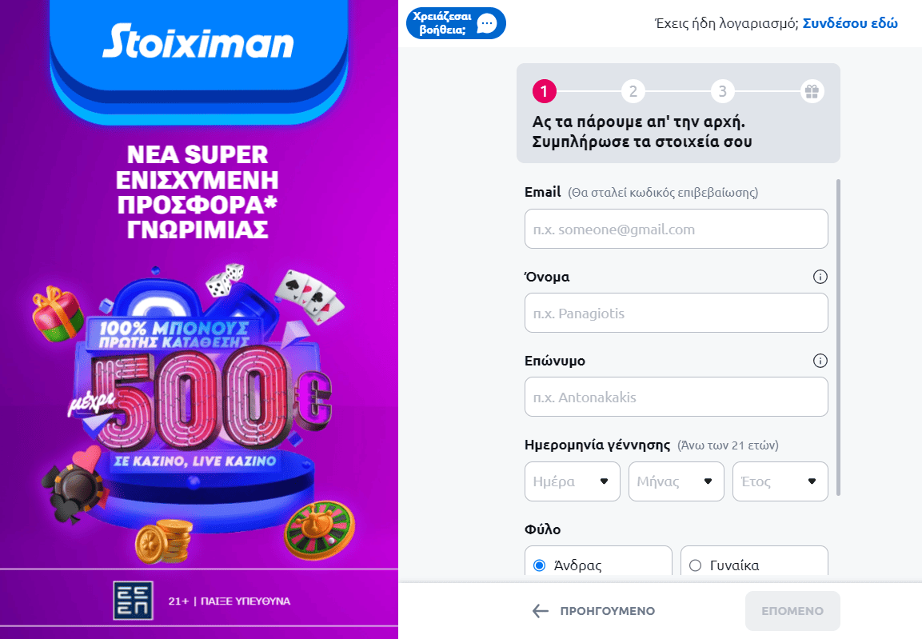Go to step 3 in the stepper

pyautogui.click(x=722, y=92)
